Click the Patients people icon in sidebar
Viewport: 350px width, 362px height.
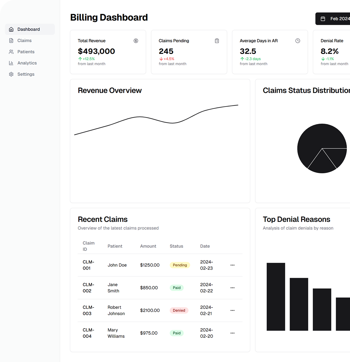point(11,52)
